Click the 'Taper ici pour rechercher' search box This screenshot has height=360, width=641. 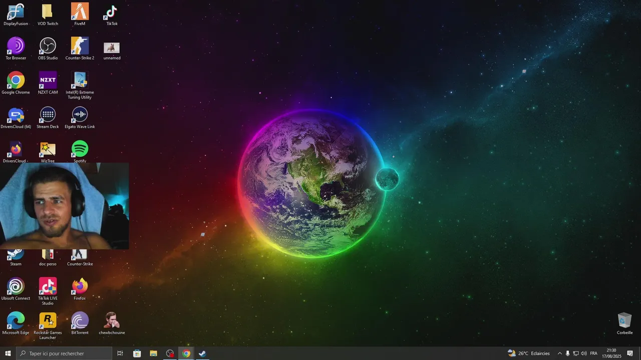click(64, 353)
